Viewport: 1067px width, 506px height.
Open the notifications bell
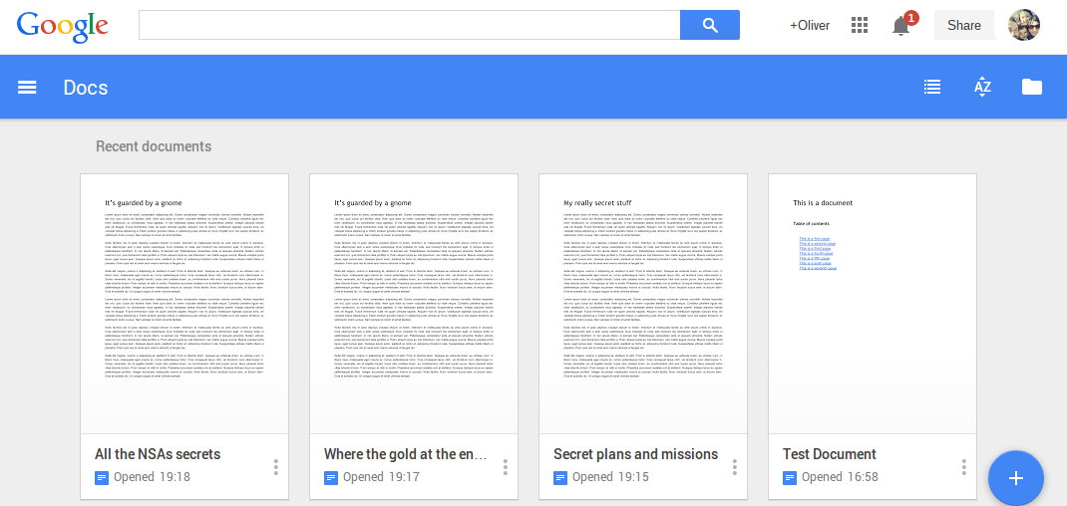[x=901, y=26]
